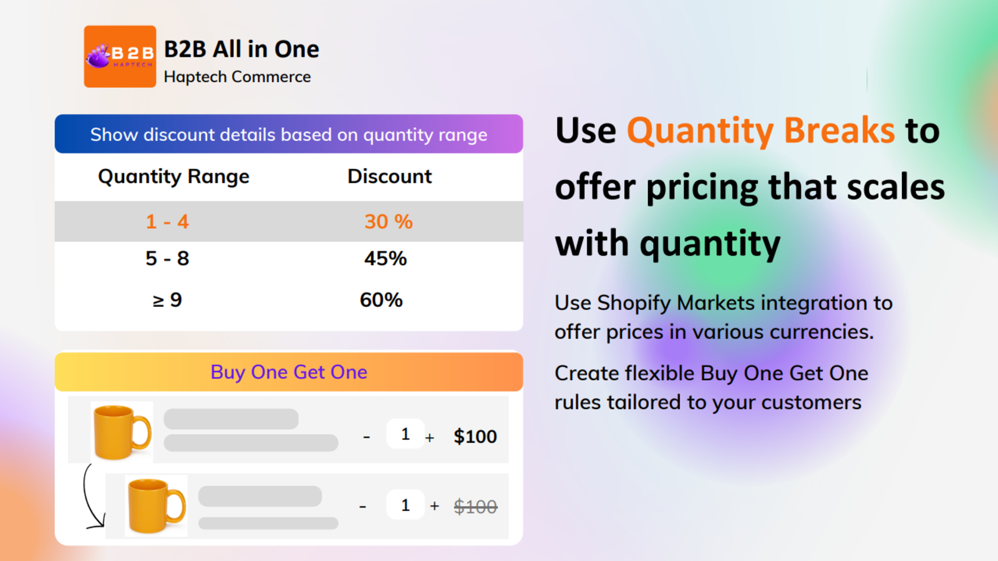Click the second free mug product image

coord(156,506)
